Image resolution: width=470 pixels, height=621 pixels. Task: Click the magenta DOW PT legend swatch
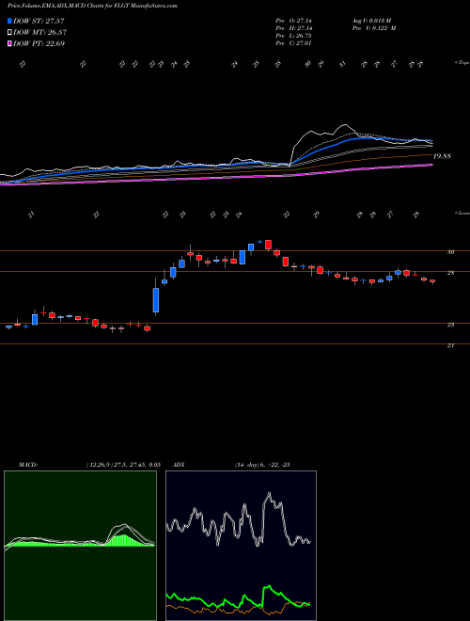tap(9, 43)
